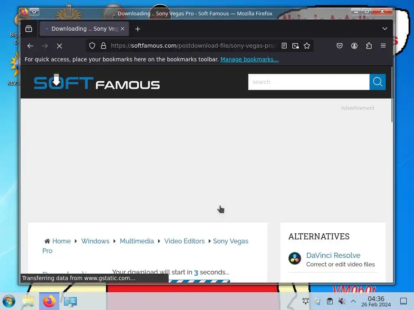414x310 pixels.
Task: Open the Windows breadcrumb link
Action: pos(95,241)
